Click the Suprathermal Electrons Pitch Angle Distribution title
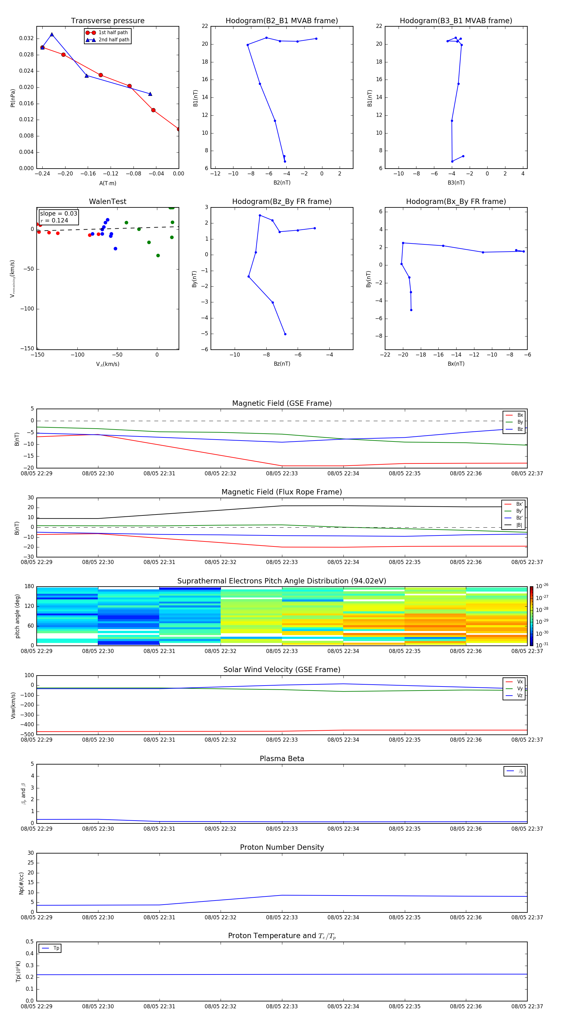 [282, 581]
